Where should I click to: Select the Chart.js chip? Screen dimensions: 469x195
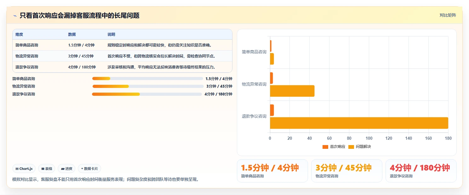tap(24, 169)
